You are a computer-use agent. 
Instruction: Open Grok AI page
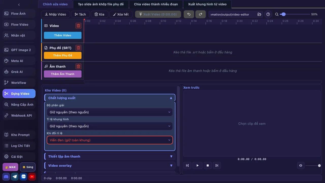point(19,72)
